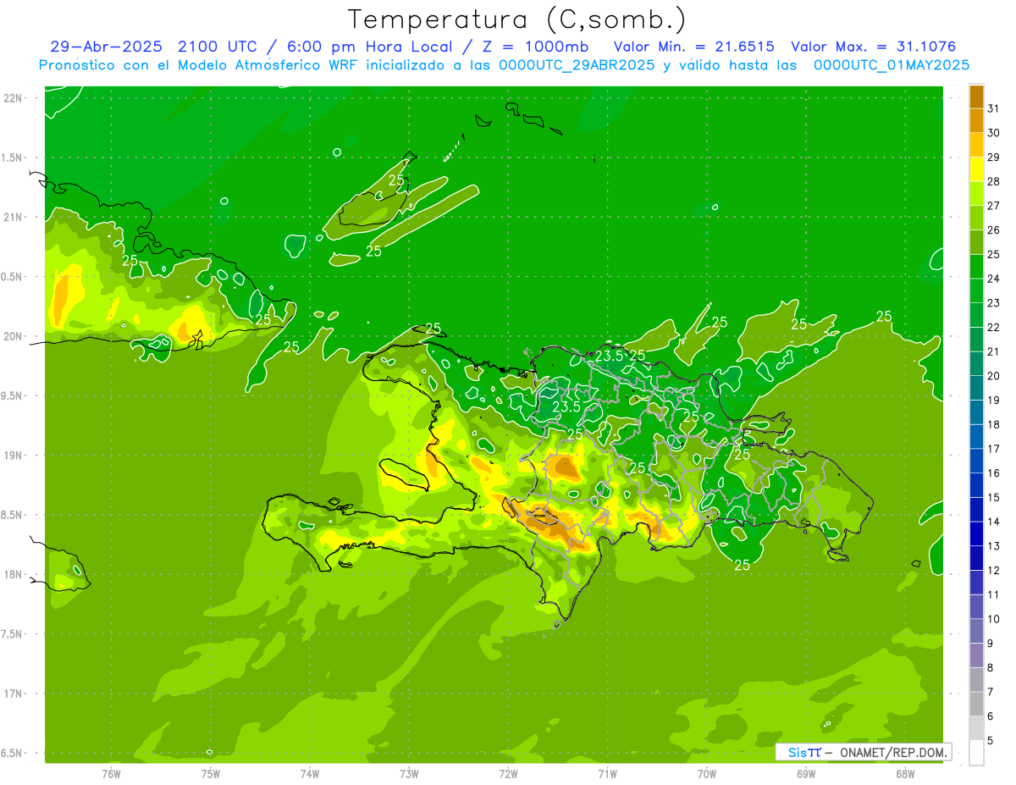Screen dimensions: 1016x785
Task: Click the legend value 23
Action: tap(993, 302)
